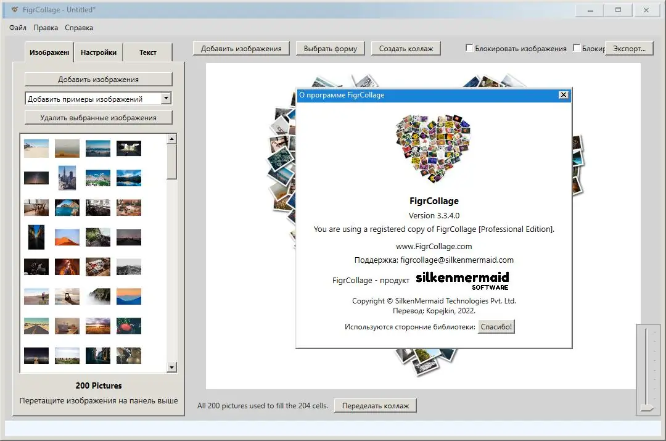Click the image list scrollbar thumb

[171, 162]
